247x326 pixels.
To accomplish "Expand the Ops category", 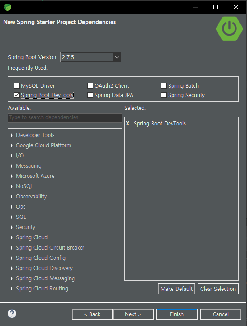I will point(12,207).
